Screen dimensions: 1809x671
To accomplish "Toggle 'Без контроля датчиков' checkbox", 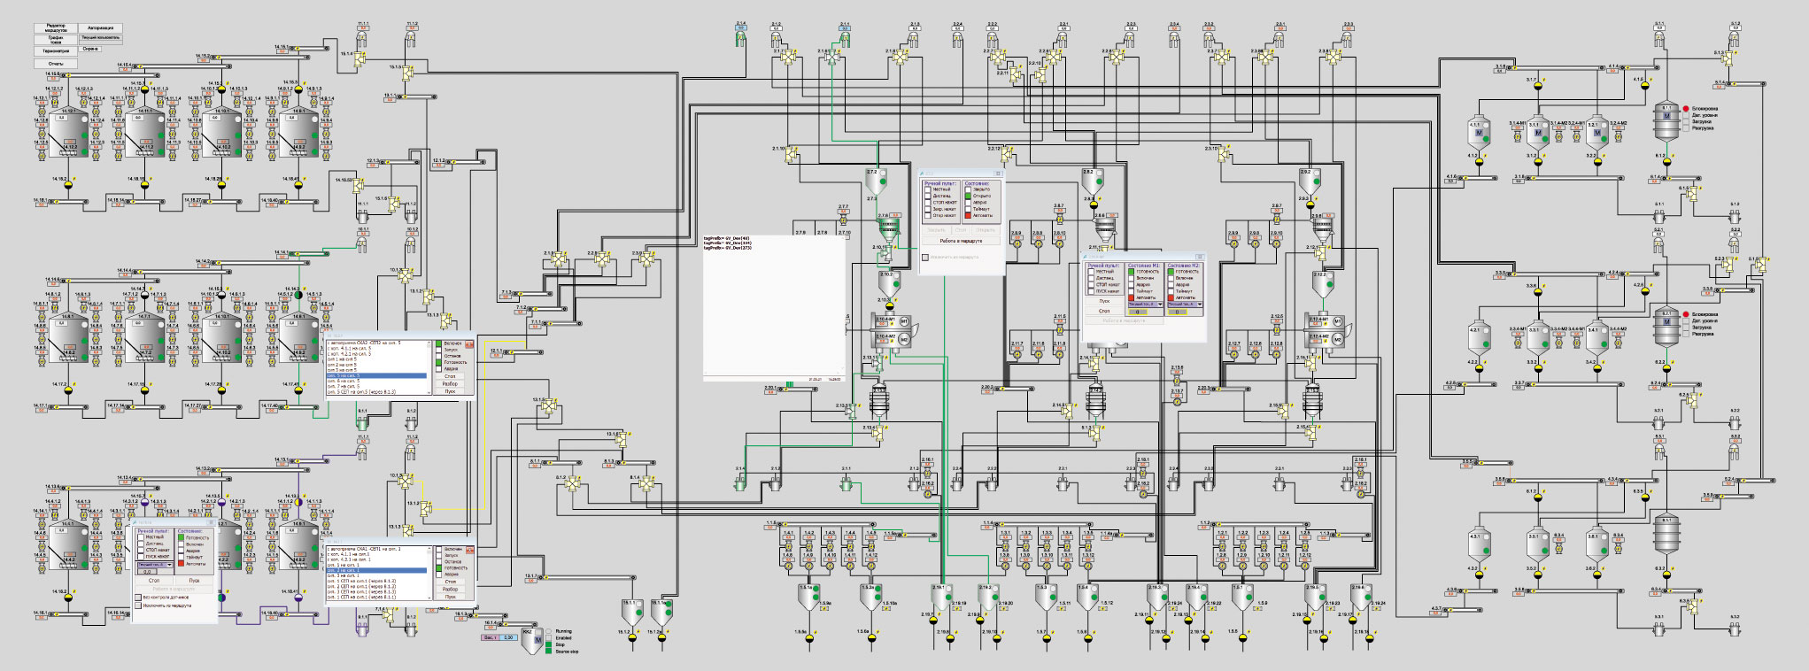I will tap(138, 598).
